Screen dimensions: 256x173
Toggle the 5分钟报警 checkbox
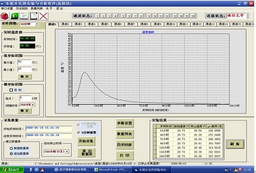click(x=79, y=132)
